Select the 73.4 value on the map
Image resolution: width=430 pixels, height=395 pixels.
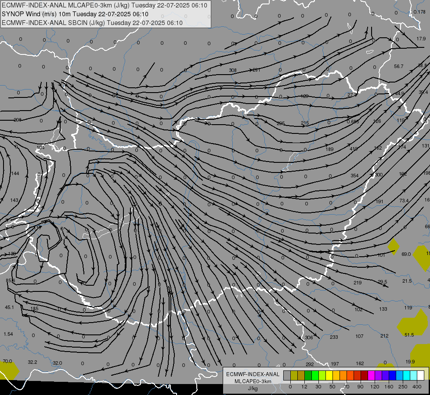[404, 201]
